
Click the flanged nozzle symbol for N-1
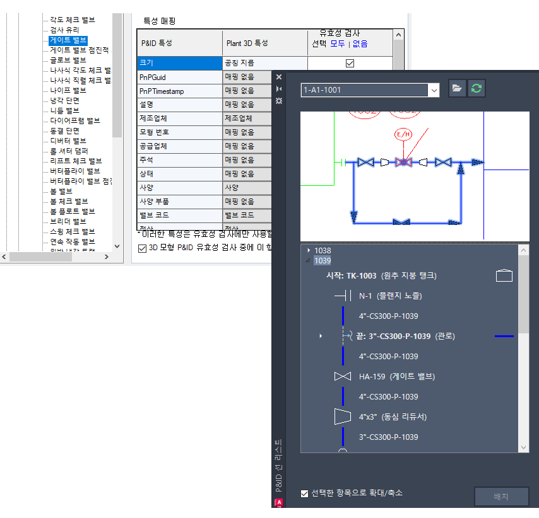point(343,296)
